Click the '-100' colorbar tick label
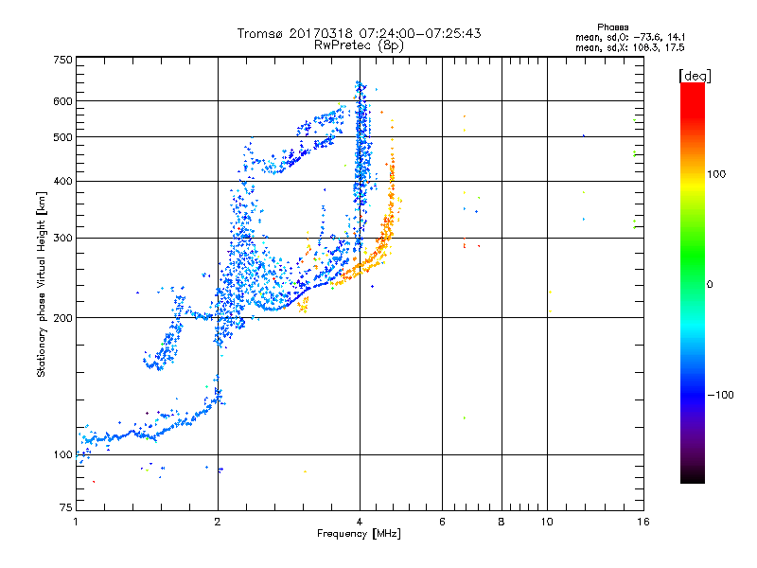This screenshot has width=757, height=568. (720, 395)
